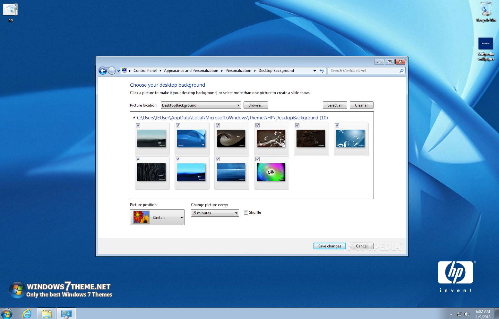This screenshot has width=499, height=319.
Task: Click the network tray icon
Action: pos(459,314)
